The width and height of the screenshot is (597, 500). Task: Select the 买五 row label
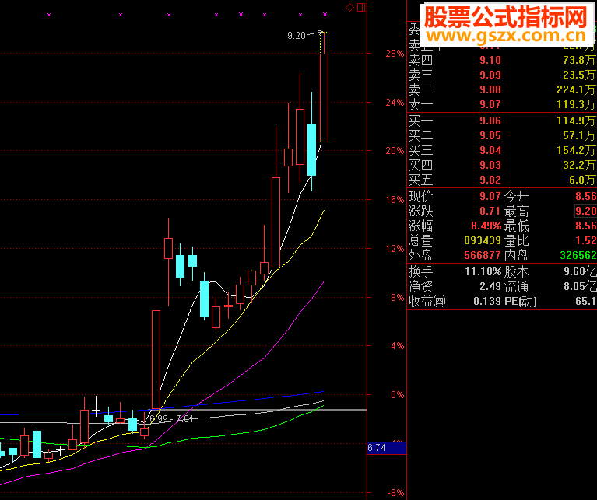[x=420, y=180]
